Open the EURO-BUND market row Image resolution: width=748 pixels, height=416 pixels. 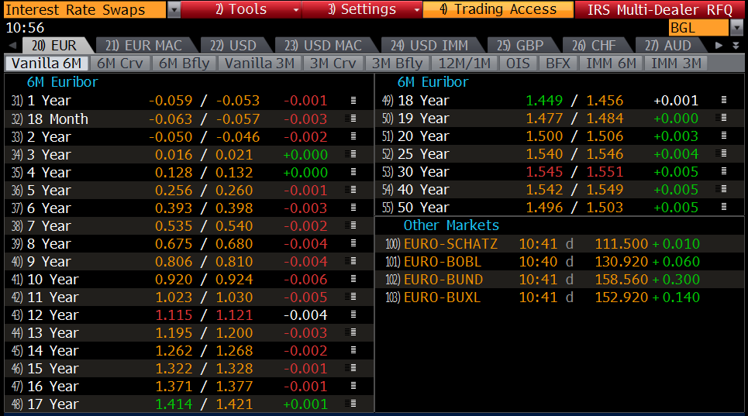[x=443, y=280]
